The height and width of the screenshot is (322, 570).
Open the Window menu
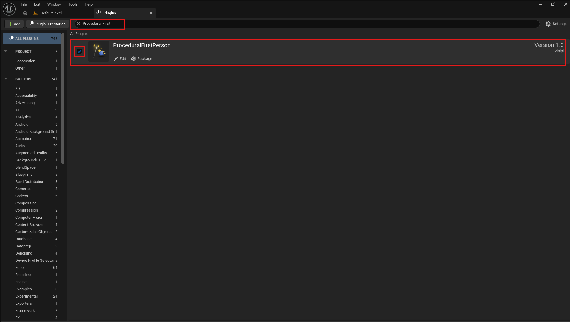coord(54,4)
